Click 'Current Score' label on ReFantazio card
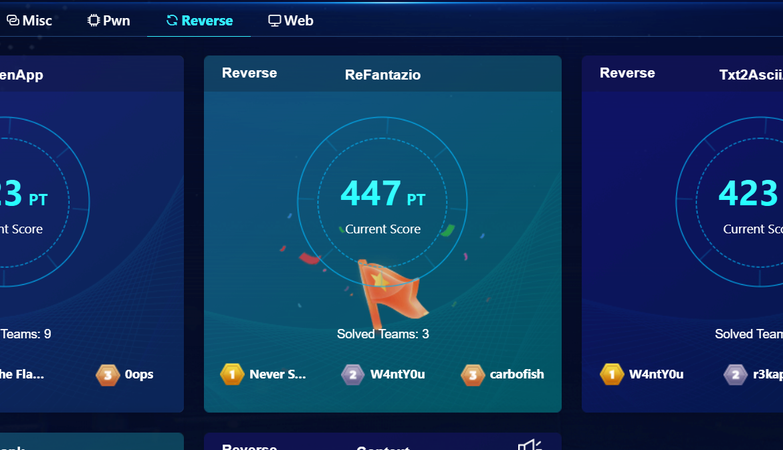The image size is (783, 450). click(x=382, y=229)
